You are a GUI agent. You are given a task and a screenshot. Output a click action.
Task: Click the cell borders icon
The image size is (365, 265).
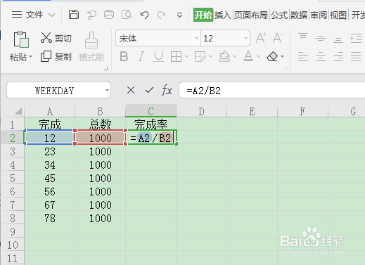(x=176, y=56)
